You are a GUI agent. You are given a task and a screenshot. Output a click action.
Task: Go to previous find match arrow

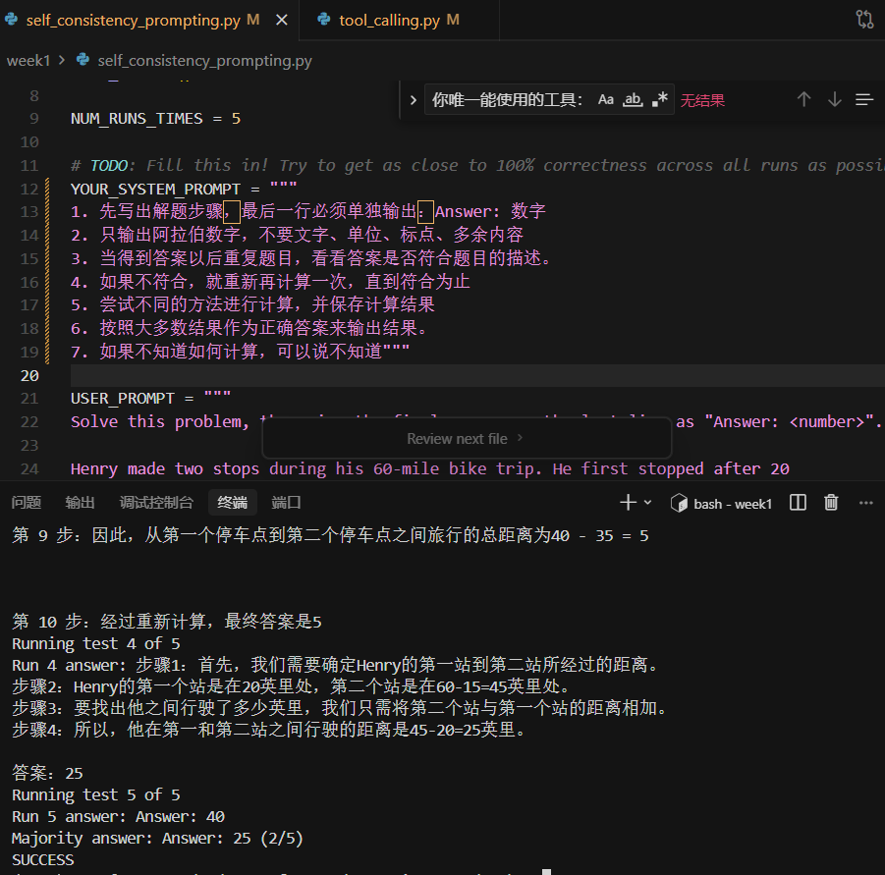pyautogui.click(x=803, y=99)
